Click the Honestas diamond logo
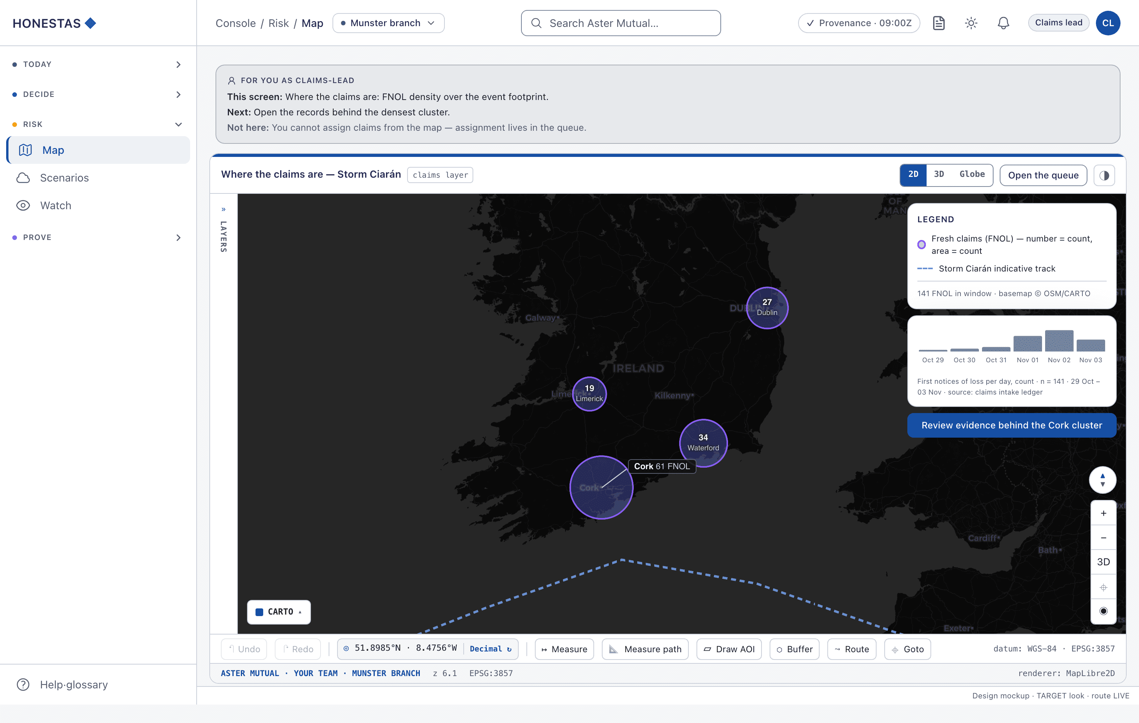This screenshot has width=1139, height=723. [90, 23]
